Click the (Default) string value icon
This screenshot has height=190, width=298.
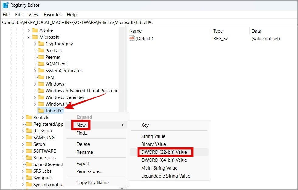(132, 38)
